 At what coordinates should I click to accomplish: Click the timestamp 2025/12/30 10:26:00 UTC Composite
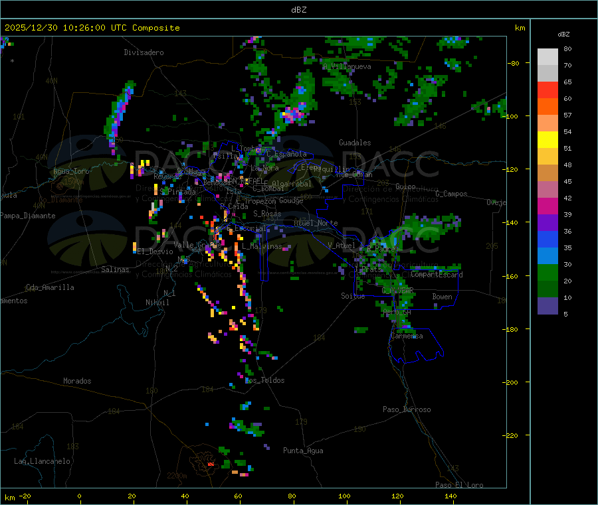92,28
